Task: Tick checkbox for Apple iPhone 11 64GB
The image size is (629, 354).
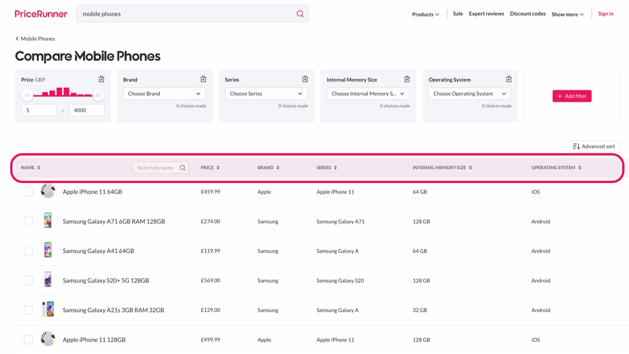Action: coord(28,192)
